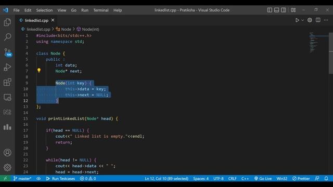Image resolution: width=333 pixels, height=187 pixels.
Task: Click printLinkedList function name on line 15
Action: pos(66,118)
